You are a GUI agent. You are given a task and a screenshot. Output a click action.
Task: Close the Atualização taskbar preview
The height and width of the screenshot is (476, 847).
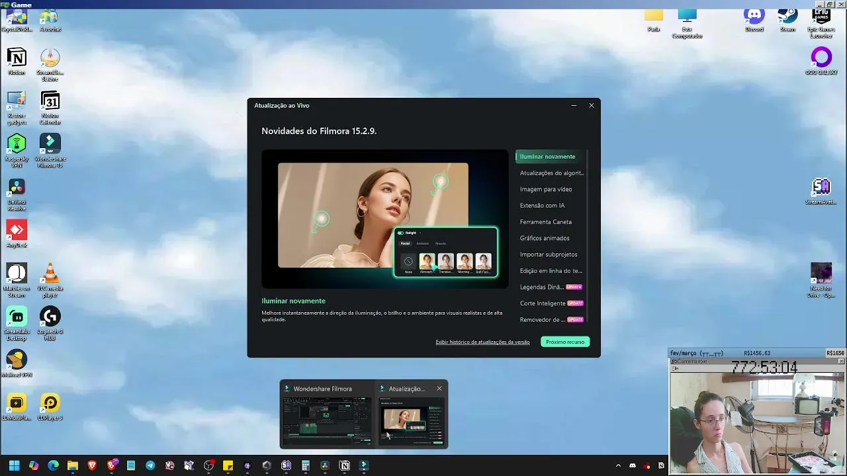pyautogui.click(x=439, y=389)
